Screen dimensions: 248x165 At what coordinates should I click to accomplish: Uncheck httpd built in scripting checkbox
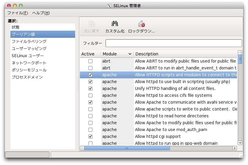tap(91, 82)
